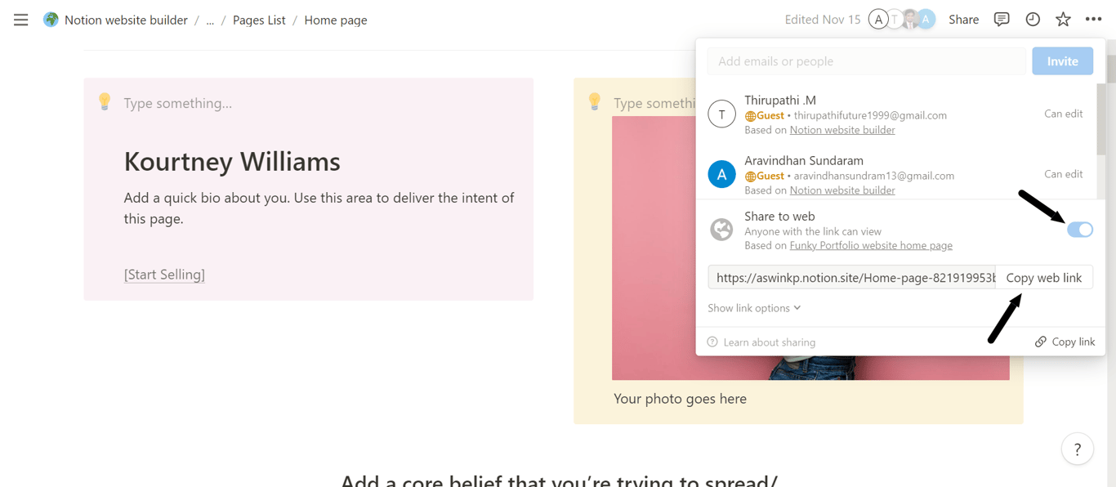Expand Show link options
This screenshot has width=1116, height=487.
754,308
